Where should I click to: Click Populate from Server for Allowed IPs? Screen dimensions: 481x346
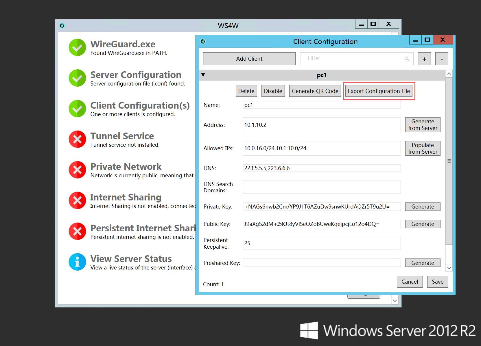423,148
